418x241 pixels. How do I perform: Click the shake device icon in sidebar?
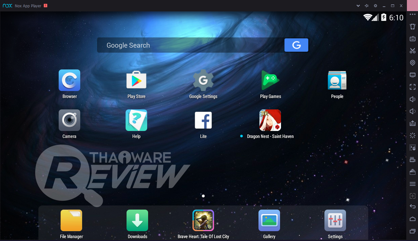click(413, 27)
